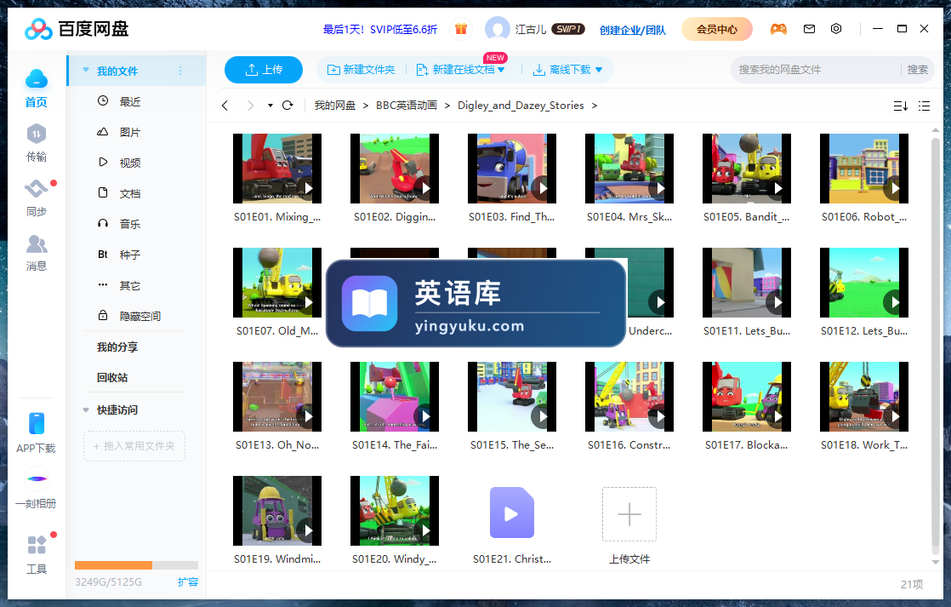Screen dimensions: 951x607
Task: Focus the 搜索我的网盘文件 search field
Action: pyautogui.click(x=816, y=70)
